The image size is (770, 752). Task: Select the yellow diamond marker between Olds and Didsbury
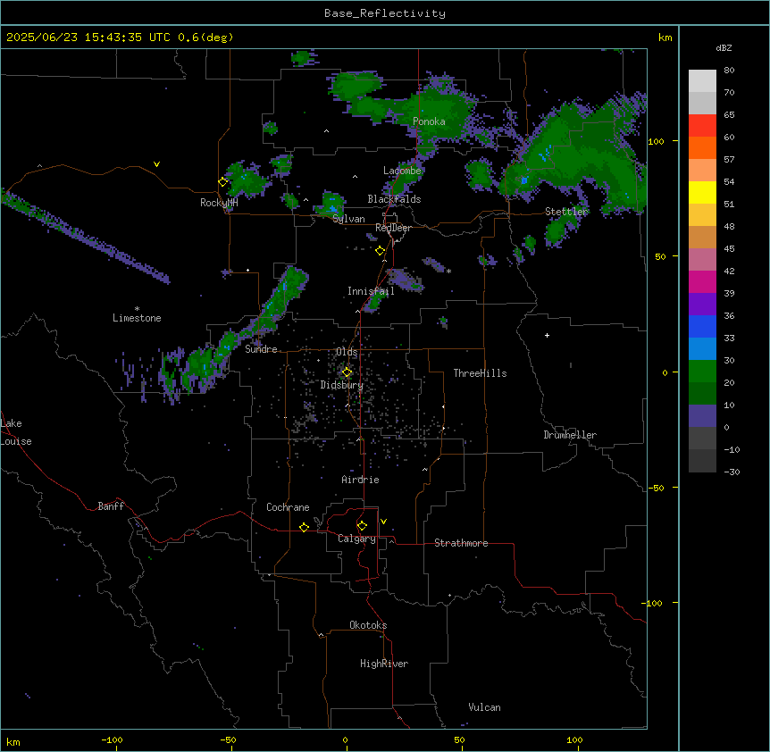347,372
